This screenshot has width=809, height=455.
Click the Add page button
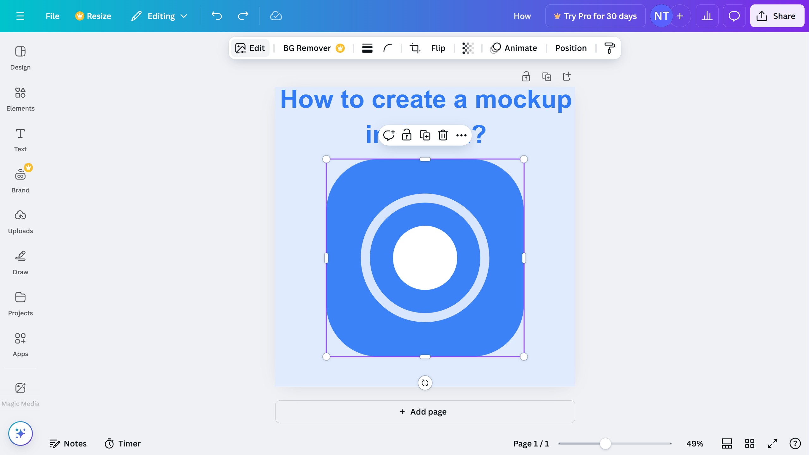pyautogui.click(x=425, y=412)
